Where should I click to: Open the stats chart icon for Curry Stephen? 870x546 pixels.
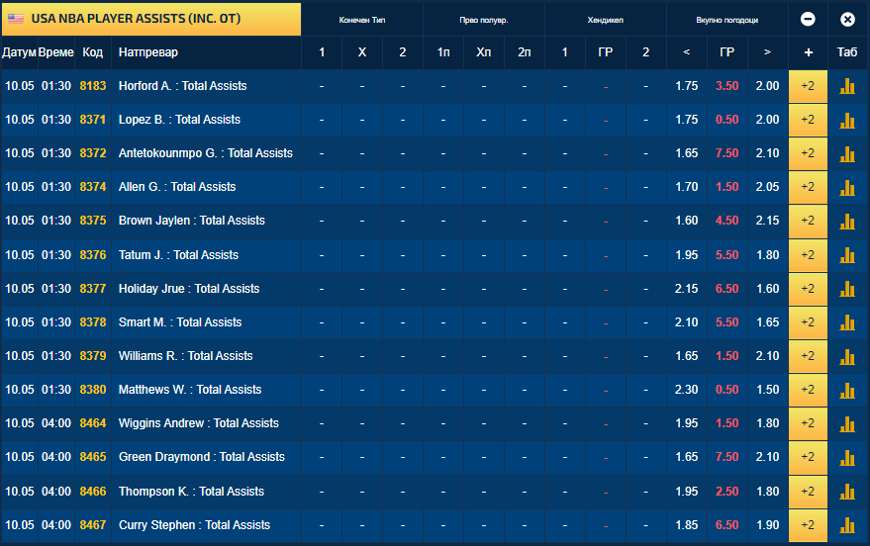click(846, 525)
